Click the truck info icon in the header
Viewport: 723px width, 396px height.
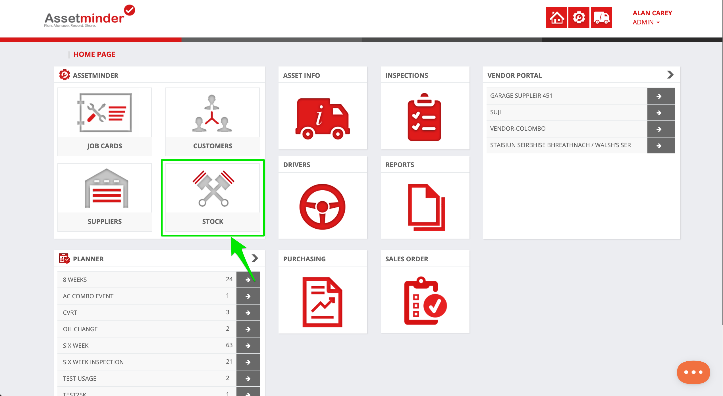(x=601, y=17)
